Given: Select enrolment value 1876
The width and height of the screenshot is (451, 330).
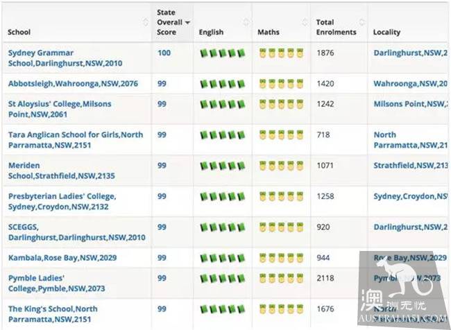Looking at the screenshot, I should [325, 53].
